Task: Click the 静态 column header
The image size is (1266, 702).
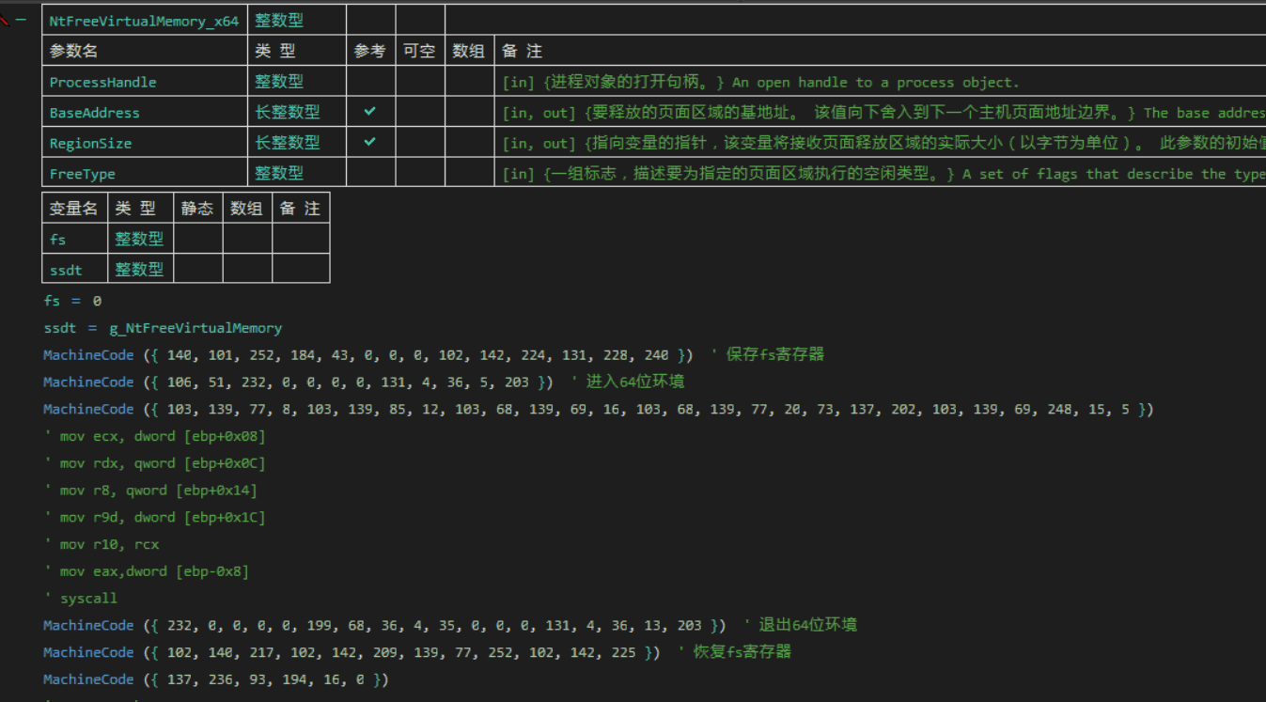Action: [x=197, y=209]
